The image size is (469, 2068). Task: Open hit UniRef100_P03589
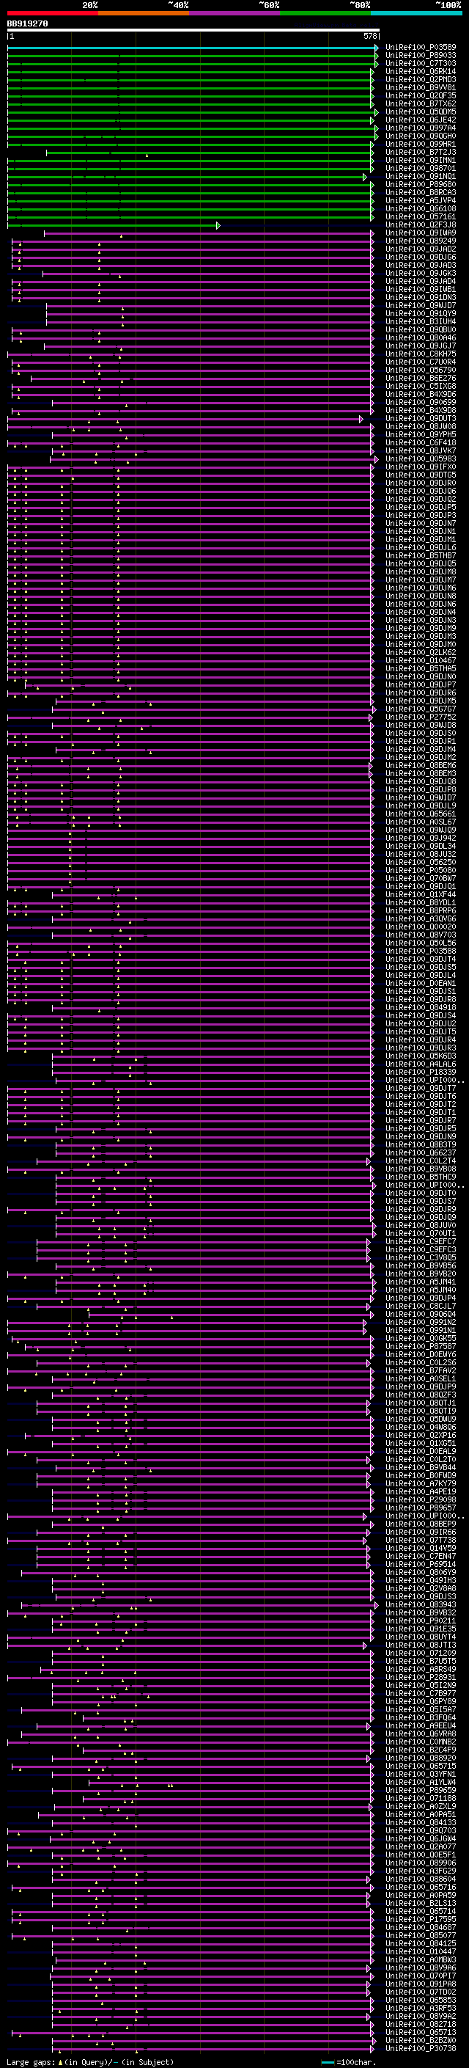tap(421, 48)
